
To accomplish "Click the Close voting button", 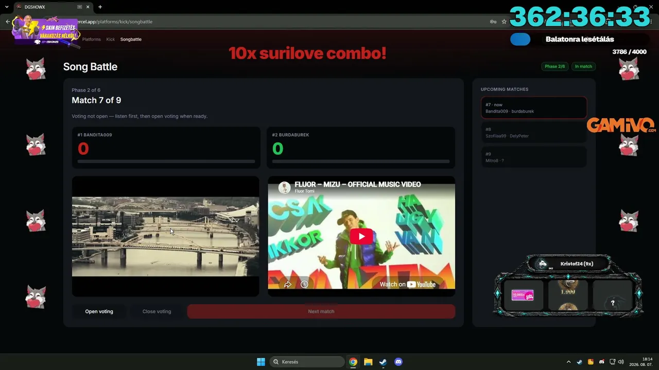I will [157, 311].
